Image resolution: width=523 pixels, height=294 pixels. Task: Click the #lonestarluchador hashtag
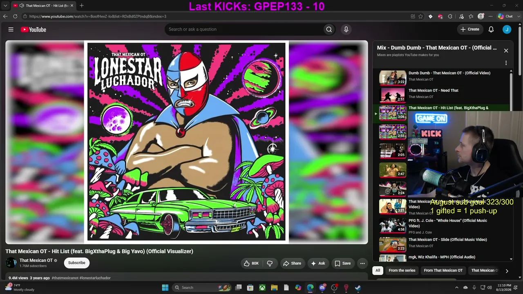click(x=95, y=278)
